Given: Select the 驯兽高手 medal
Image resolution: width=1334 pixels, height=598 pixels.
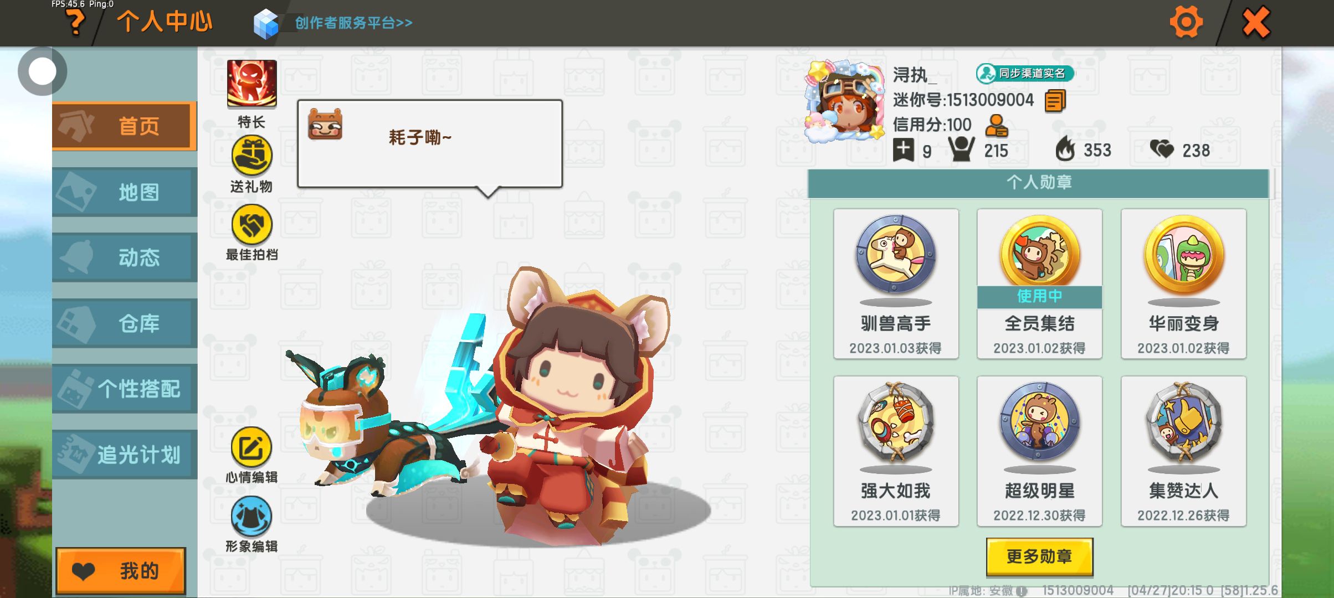Looking at the screenshot, I should (896, 283).
